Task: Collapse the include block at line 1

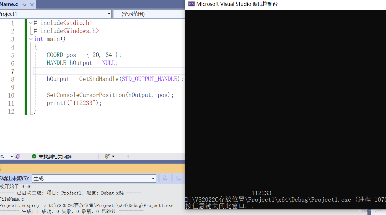Action: (x=30, y=23)
